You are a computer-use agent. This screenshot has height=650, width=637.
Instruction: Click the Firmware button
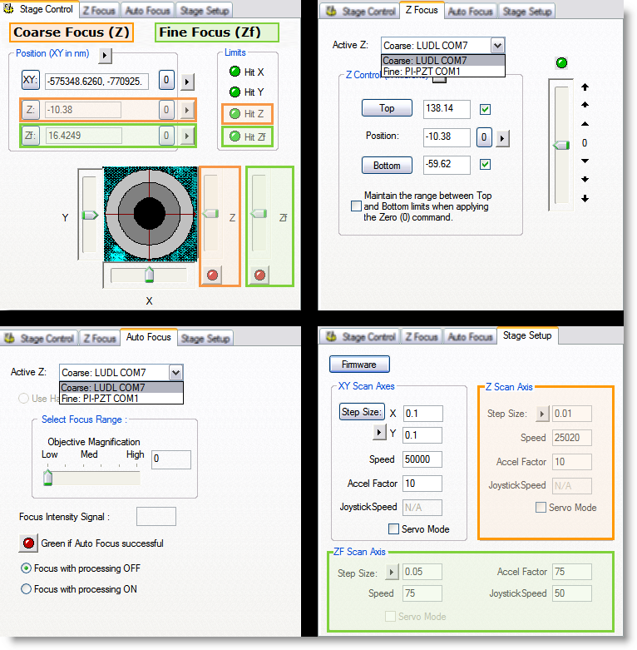pyautogui.click(x=359, y=364)
